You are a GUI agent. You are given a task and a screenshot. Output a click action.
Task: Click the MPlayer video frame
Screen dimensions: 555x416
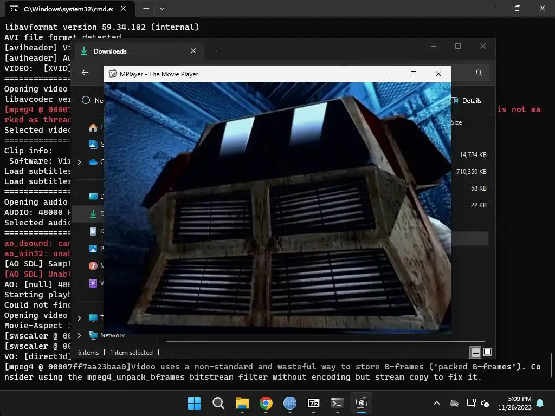point(277,208)
